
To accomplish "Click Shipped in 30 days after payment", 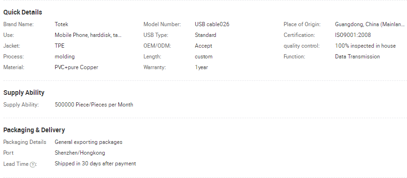I will click(x=95, y=164).
